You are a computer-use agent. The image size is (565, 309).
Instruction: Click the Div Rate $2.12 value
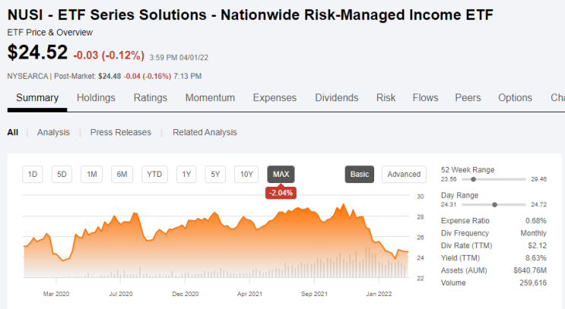538,246
